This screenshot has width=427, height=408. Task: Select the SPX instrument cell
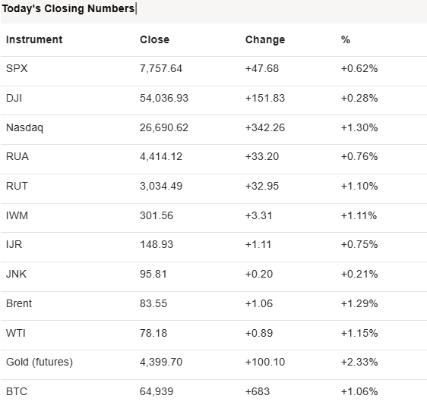point(17,68)
